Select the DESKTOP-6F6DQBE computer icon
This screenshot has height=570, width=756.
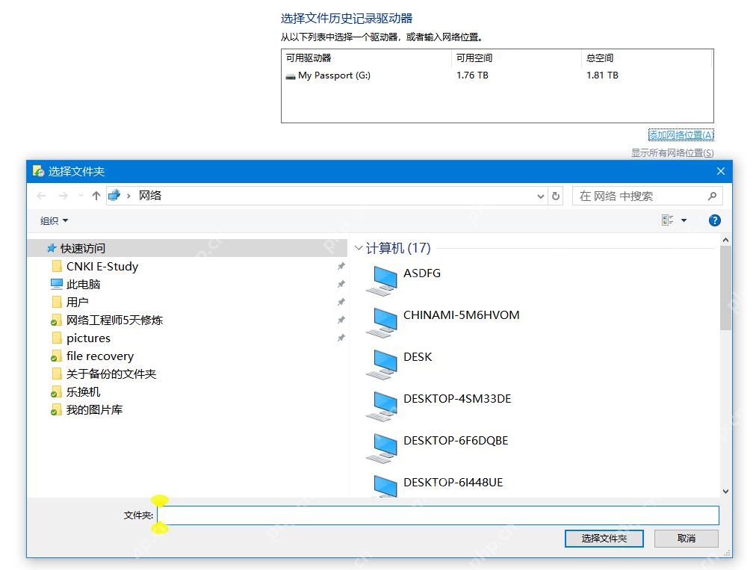point(382,448)
